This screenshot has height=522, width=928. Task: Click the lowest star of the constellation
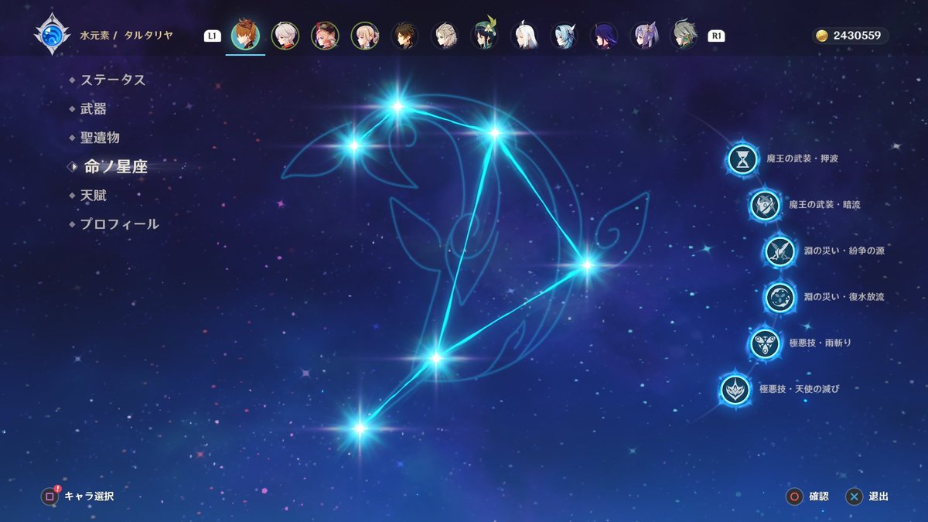tap(360, 428)
